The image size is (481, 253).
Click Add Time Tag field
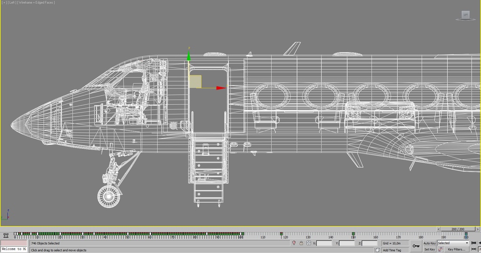(392, 250)
